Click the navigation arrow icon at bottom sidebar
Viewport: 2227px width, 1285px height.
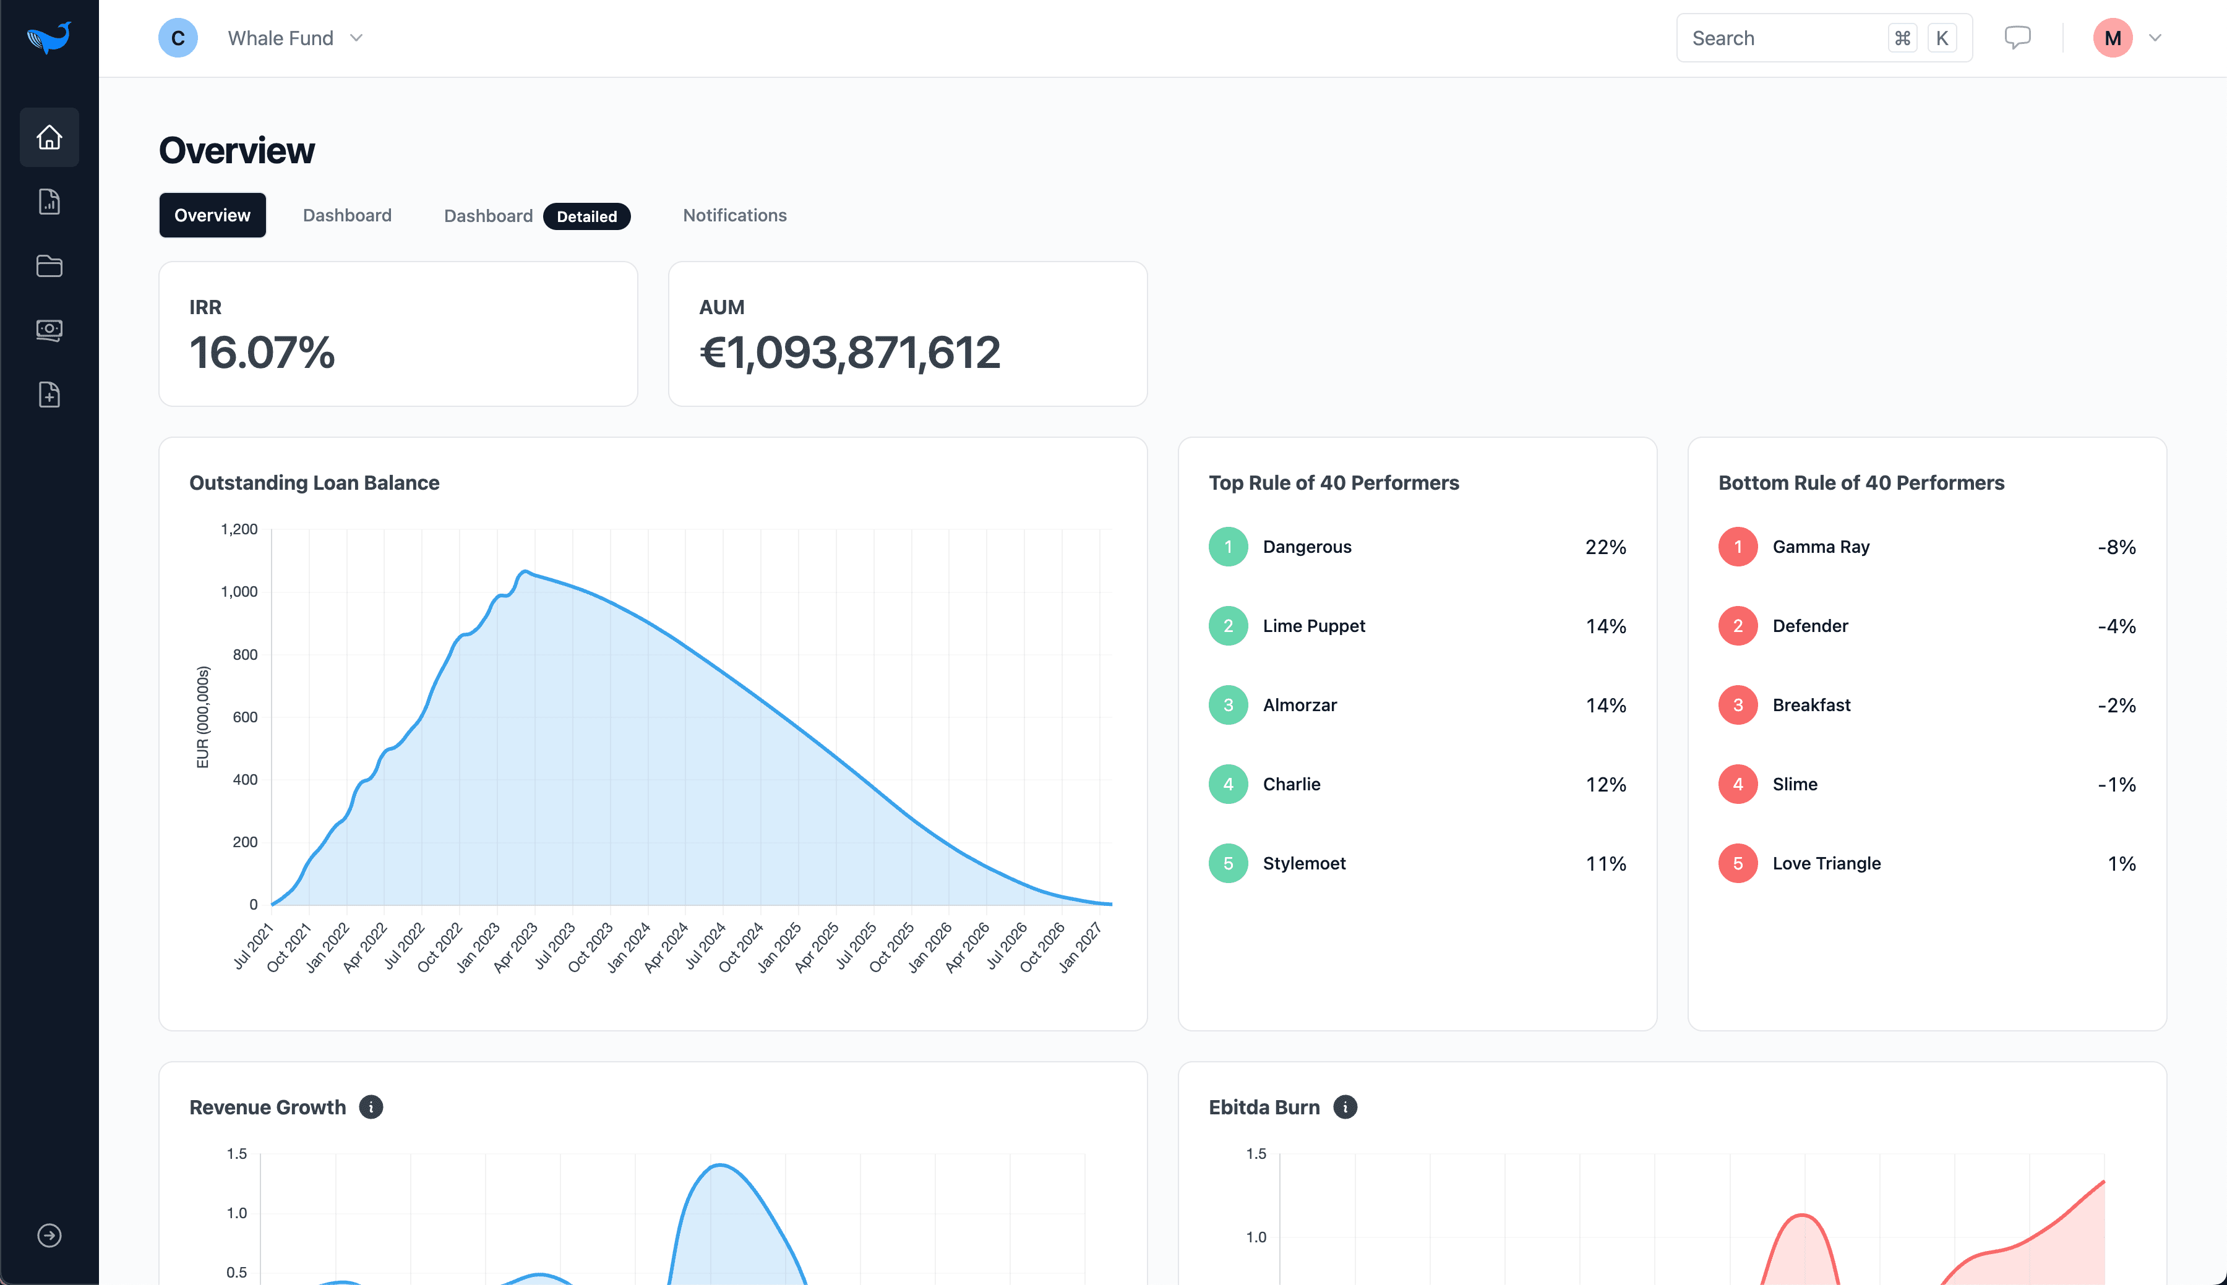49,1234
